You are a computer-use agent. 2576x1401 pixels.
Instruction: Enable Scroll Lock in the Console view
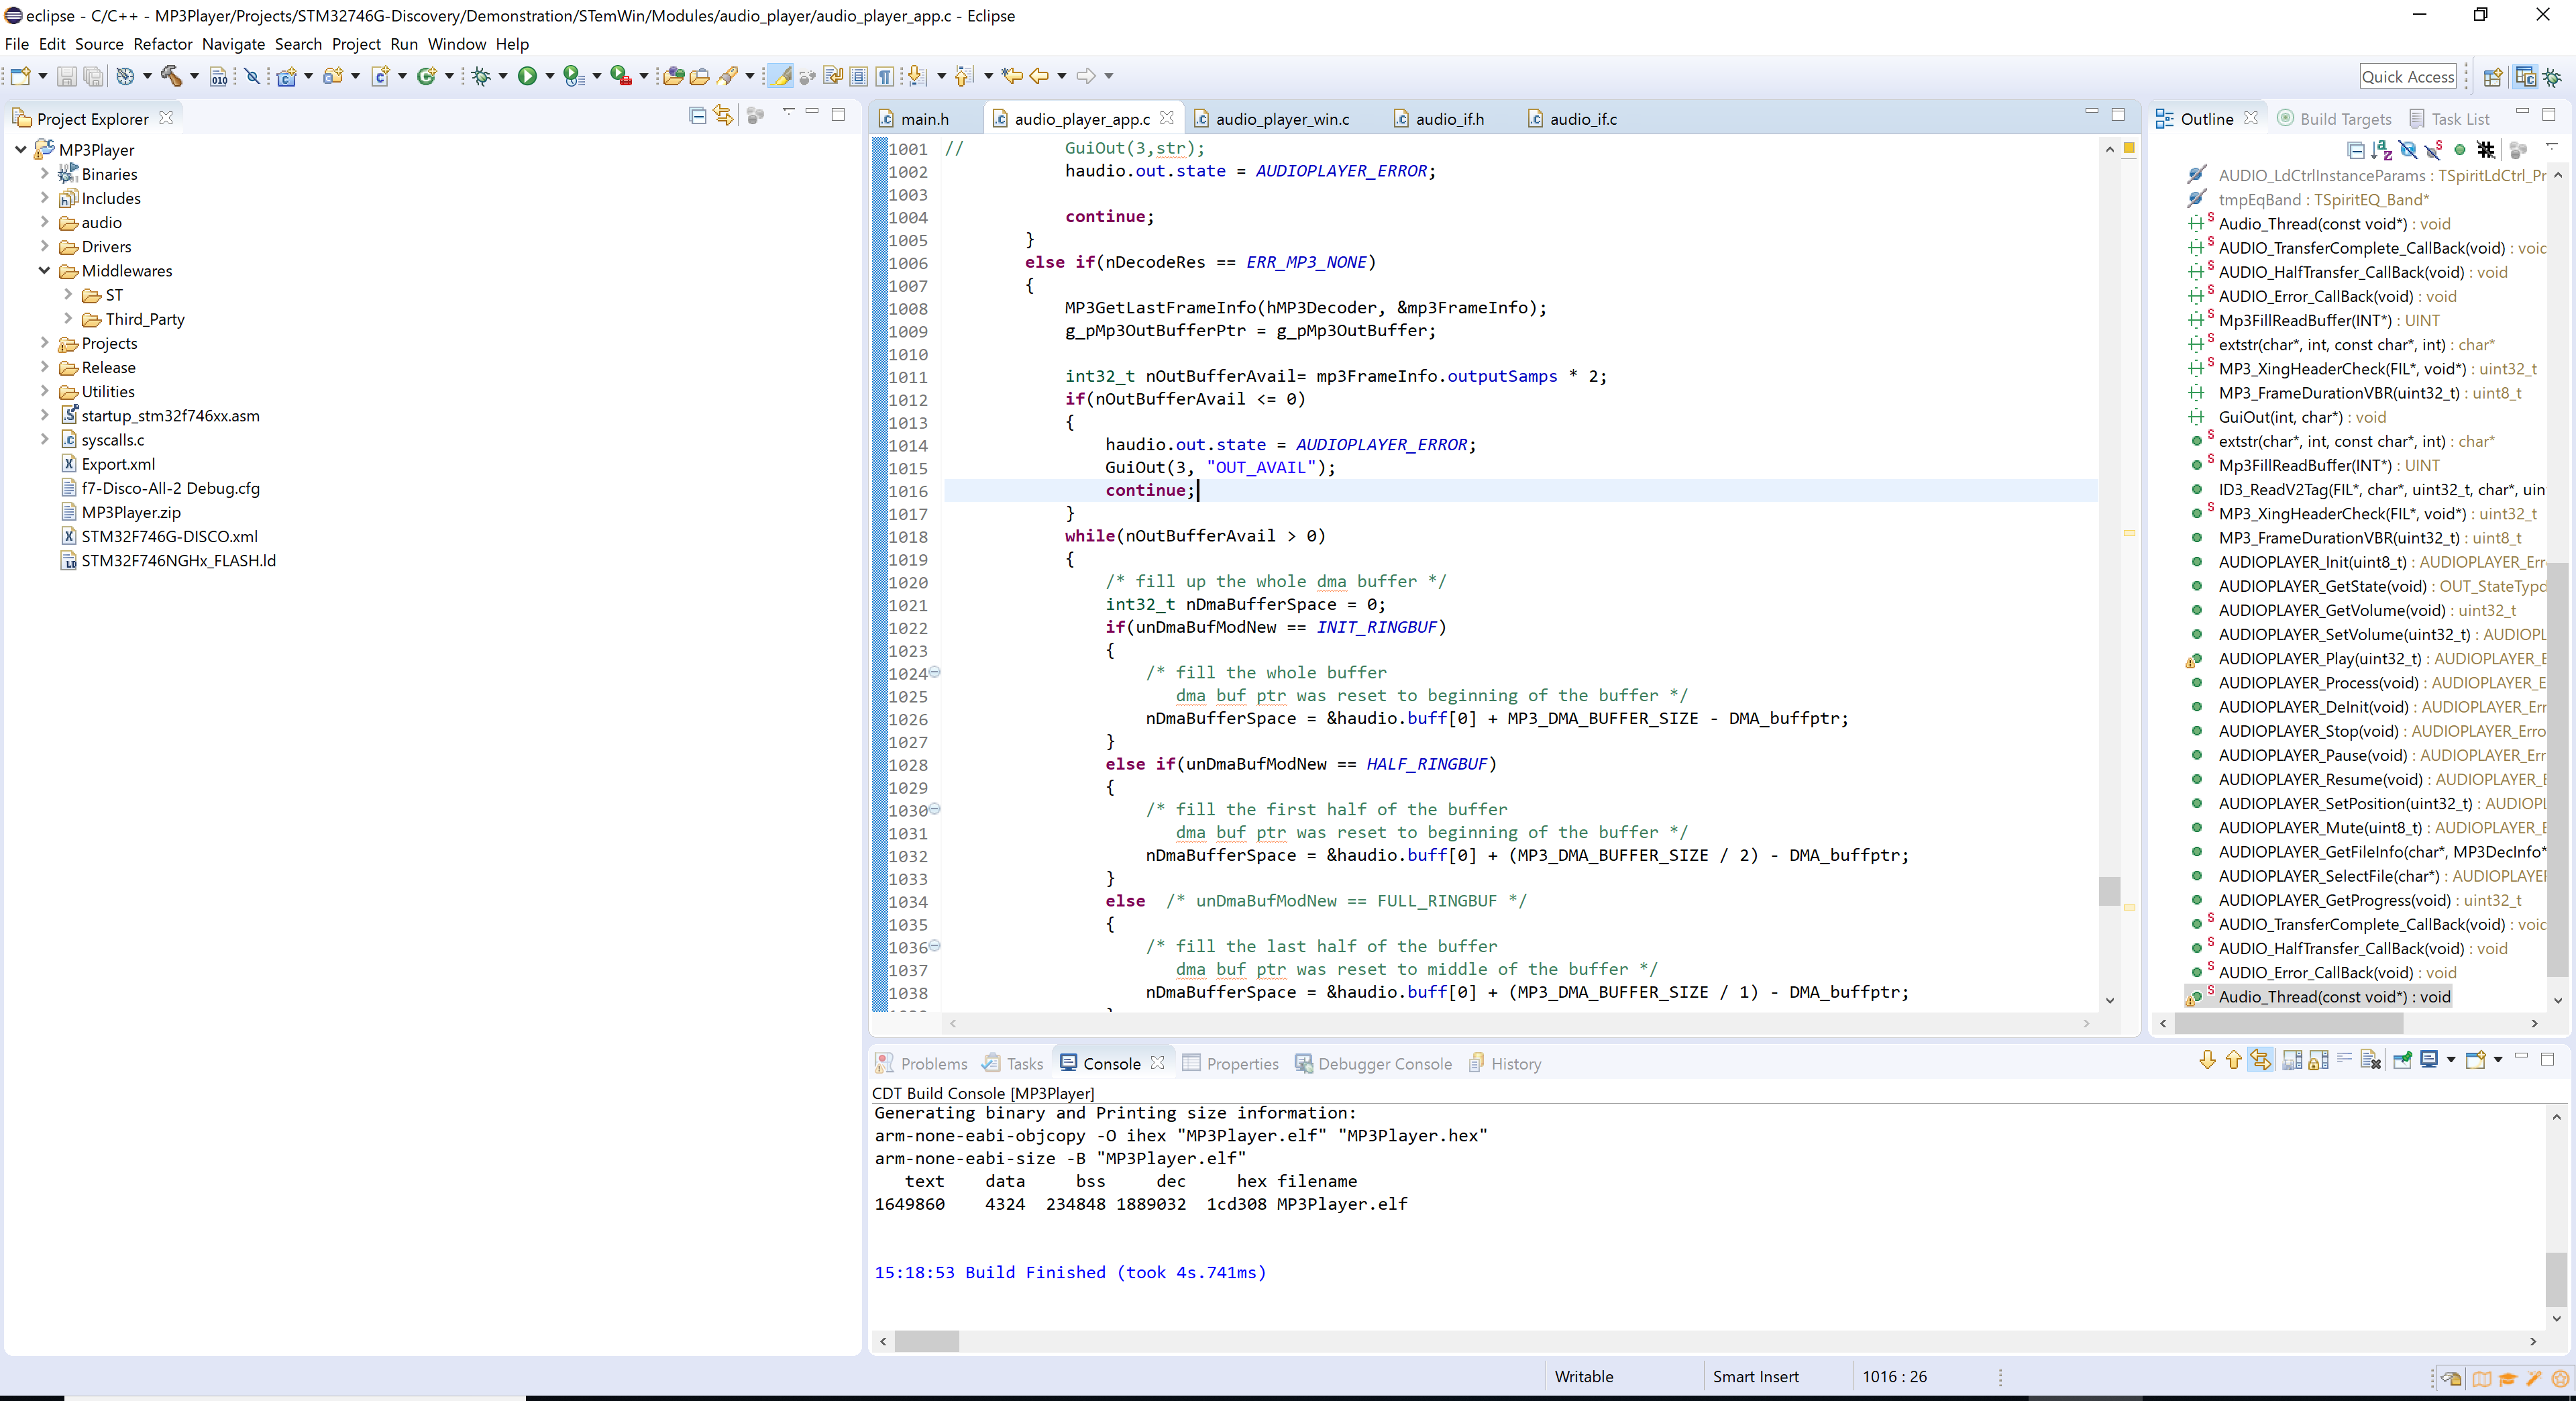(x=2318, y=1060)
